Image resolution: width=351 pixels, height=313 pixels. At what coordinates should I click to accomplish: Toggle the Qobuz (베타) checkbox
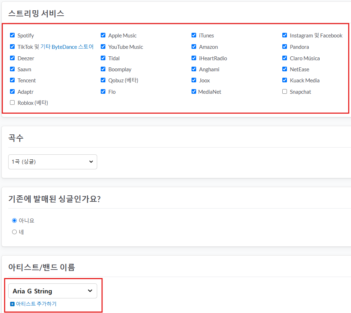tap(103, 80)
